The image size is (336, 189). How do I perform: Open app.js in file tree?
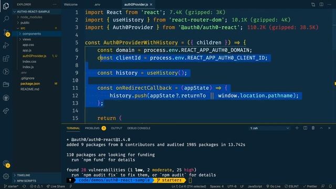(x=27, y=50)
